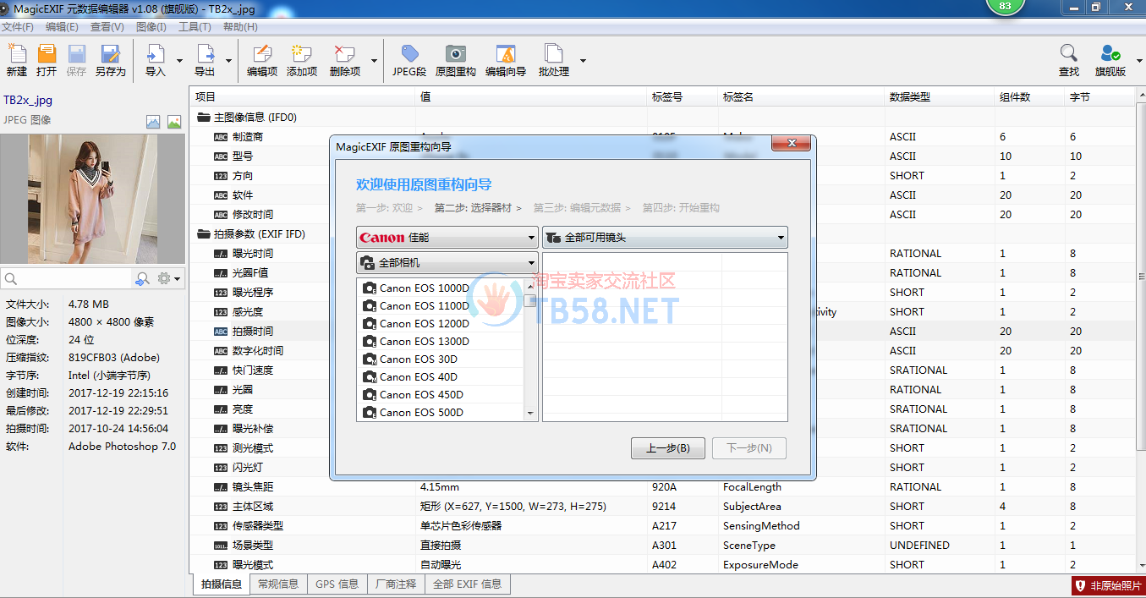Switch to the GPS 信息 tab
This screenshot has height=598, width=1146.
coord(337,584)
